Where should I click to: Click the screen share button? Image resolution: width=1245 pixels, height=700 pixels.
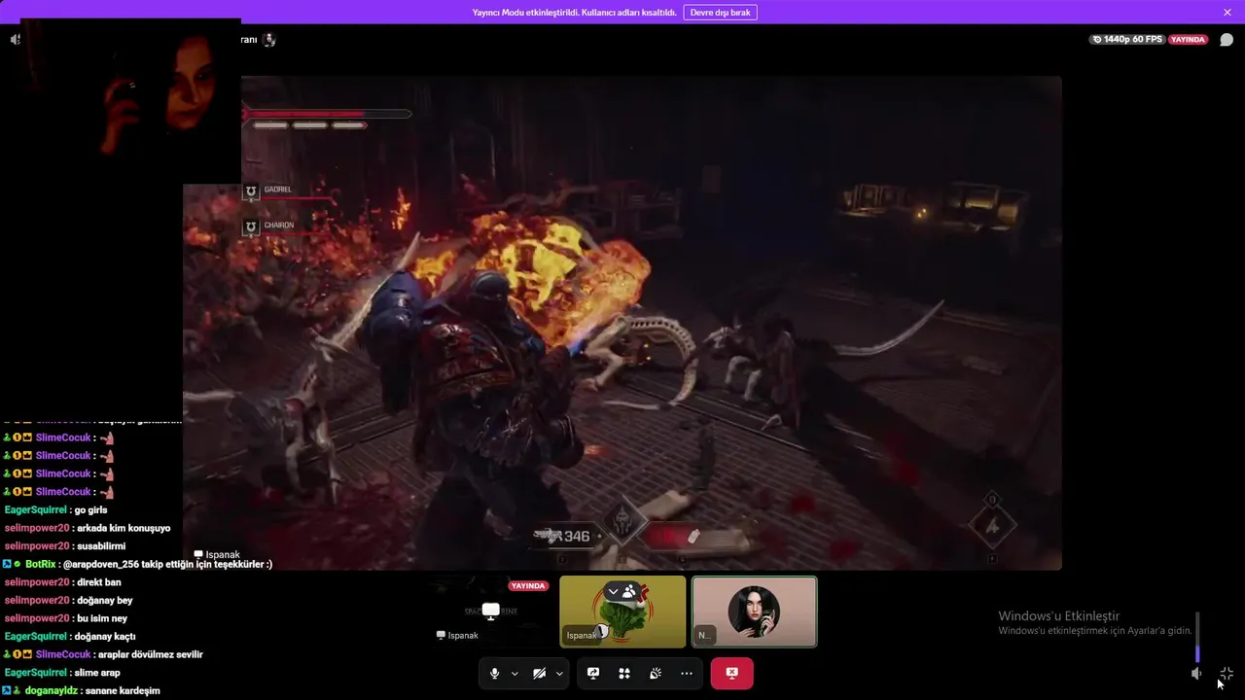point(593,673)
